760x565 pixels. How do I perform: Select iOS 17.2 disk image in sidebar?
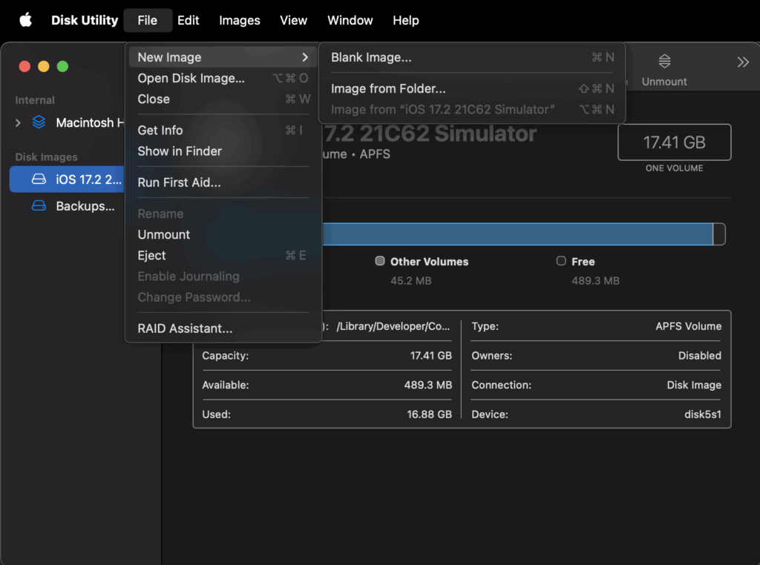coord(67,179)
